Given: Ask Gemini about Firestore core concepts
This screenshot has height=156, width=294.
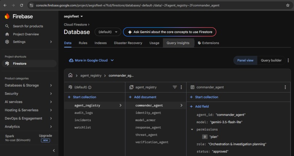Looking at the screenshot, I should tap(170, 32).
